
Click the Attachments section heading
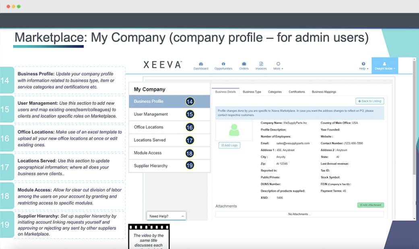point(226,206)
